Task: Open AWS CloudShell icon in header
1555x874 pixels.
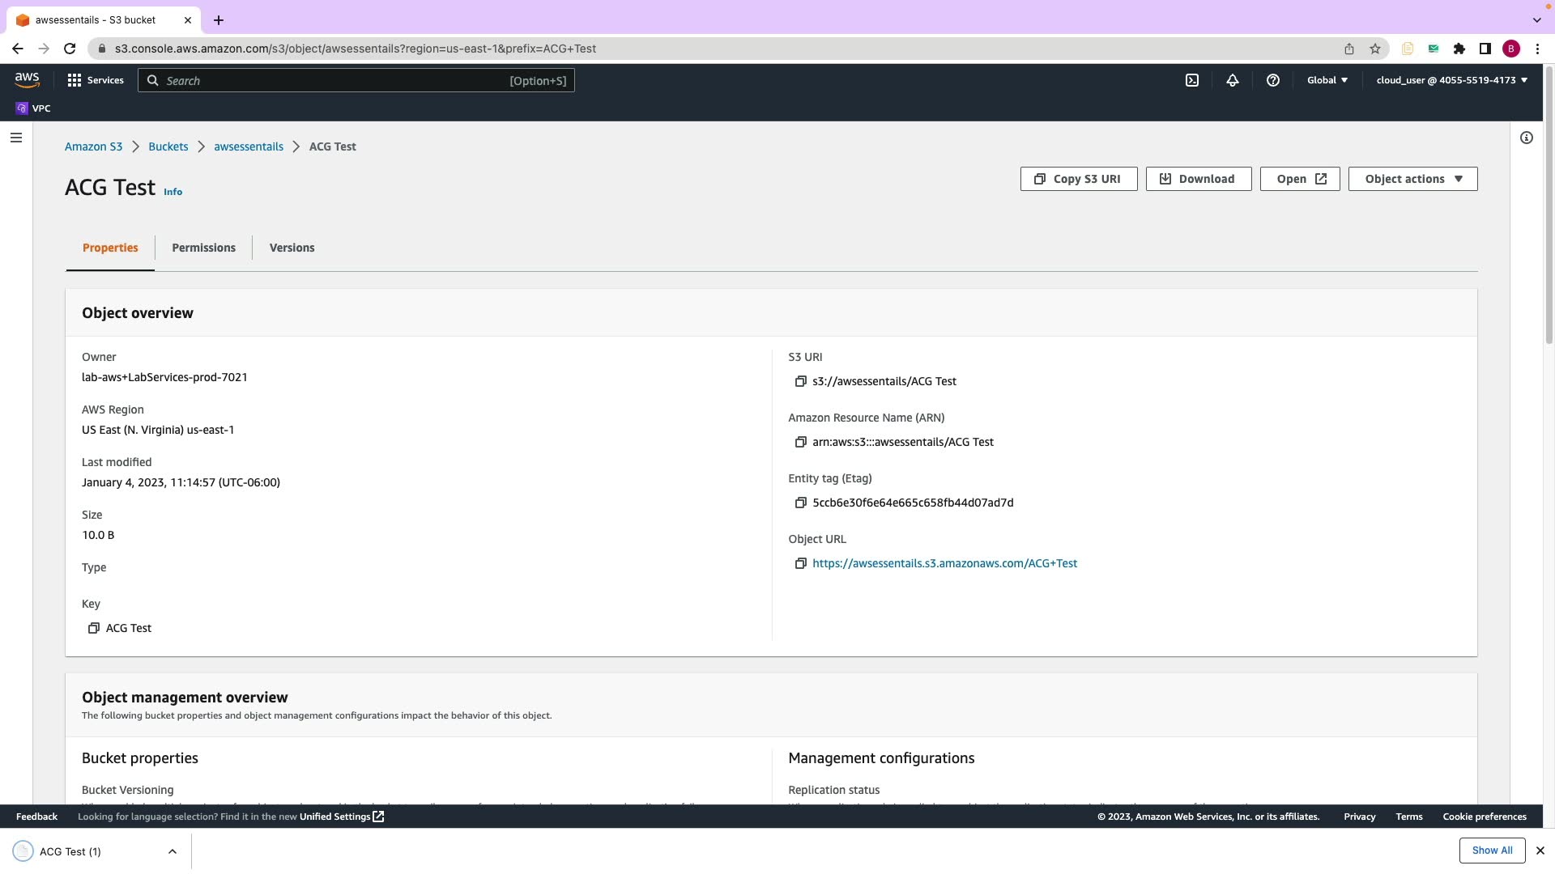Action: click(x=1192, y=80)
